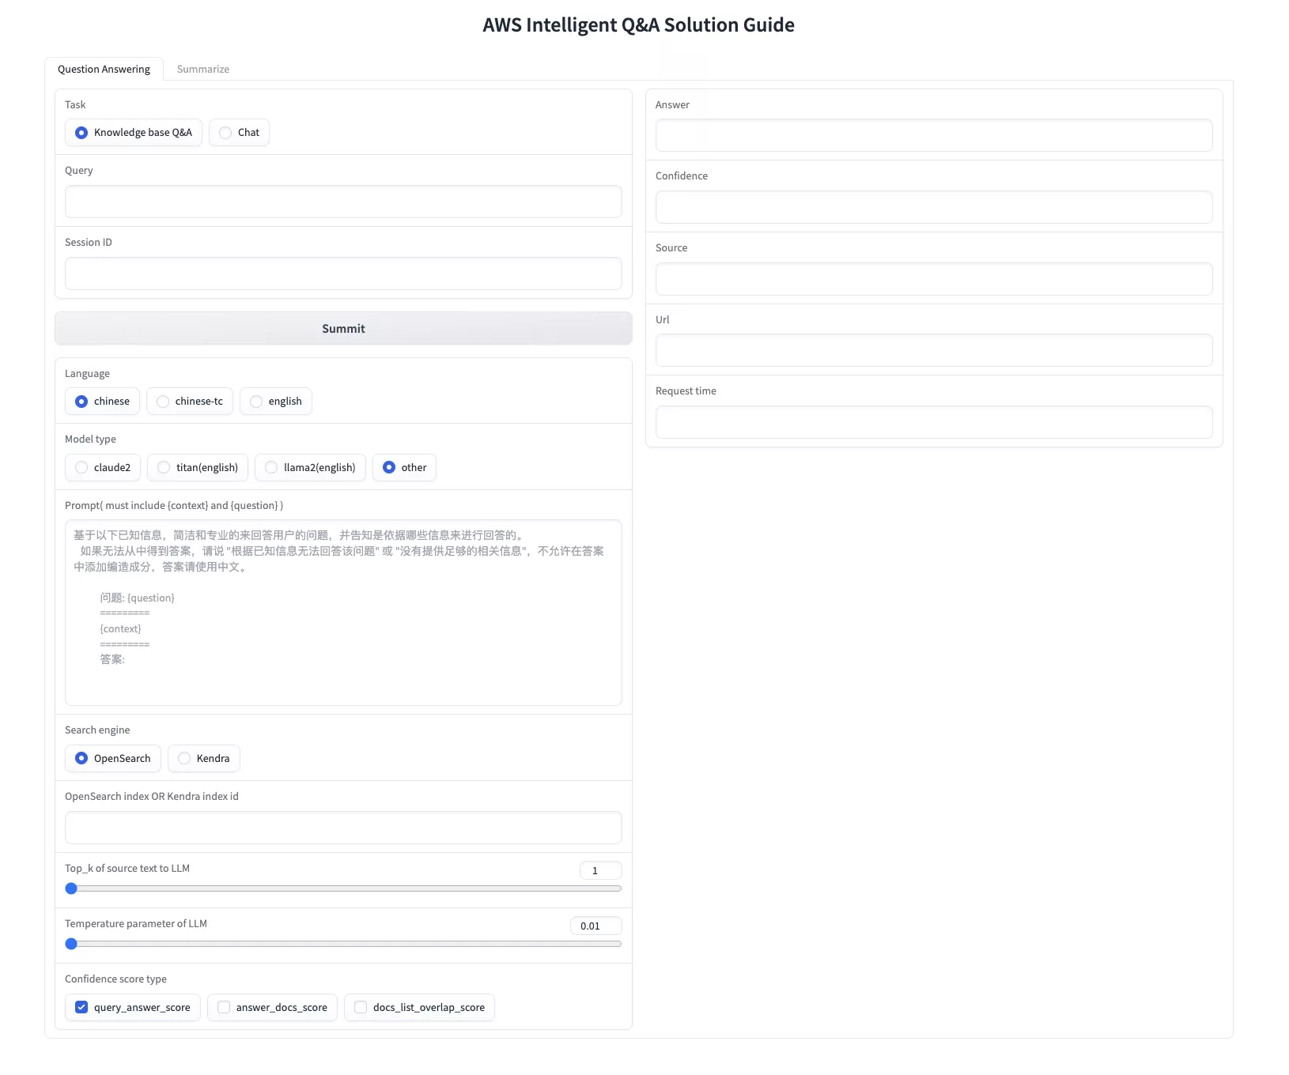Click the Temperature slider handle
1289x1075 pixels.
point(71,944)
